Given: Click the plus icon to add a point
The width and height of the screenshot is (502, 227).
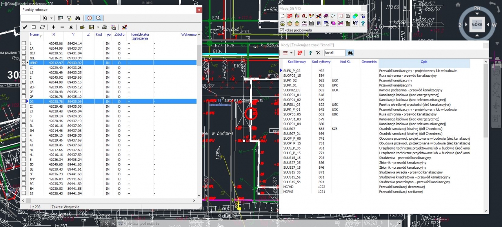Looking at the screenshot, I should click(53, 27).
